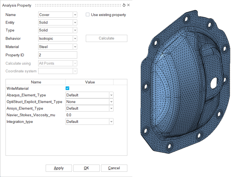
Task: Click the Value column header
Action: [90, 82]
